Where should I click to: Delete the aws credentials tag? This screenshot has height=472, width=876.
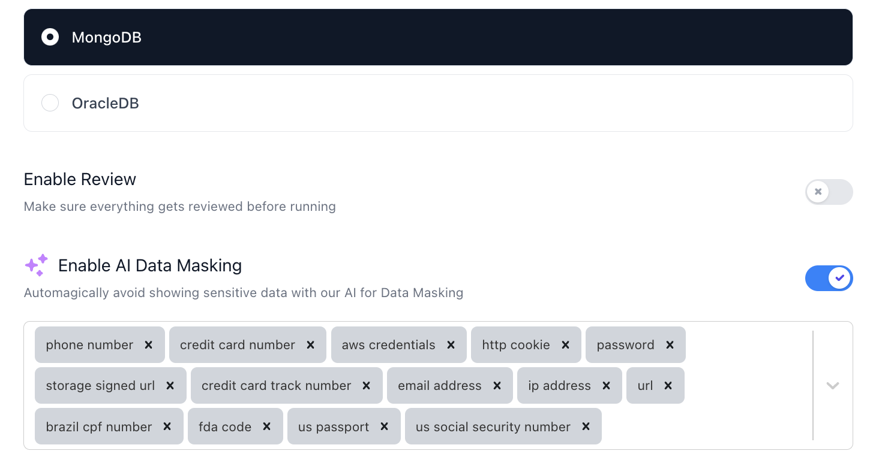[x=451, y=345]
